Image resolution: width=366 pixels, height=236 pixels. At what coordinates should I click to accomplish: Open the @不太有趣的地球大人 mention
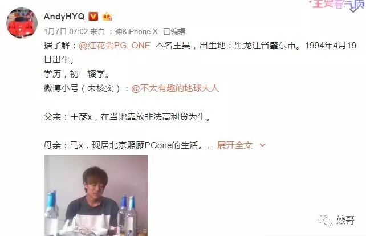(175, 88)
